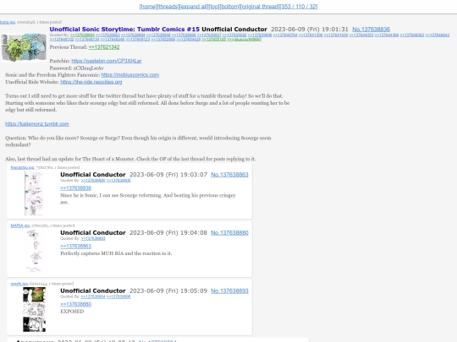Click post number No.137638893
Viewport: 457px width, 342px height.
coord(229,291)
